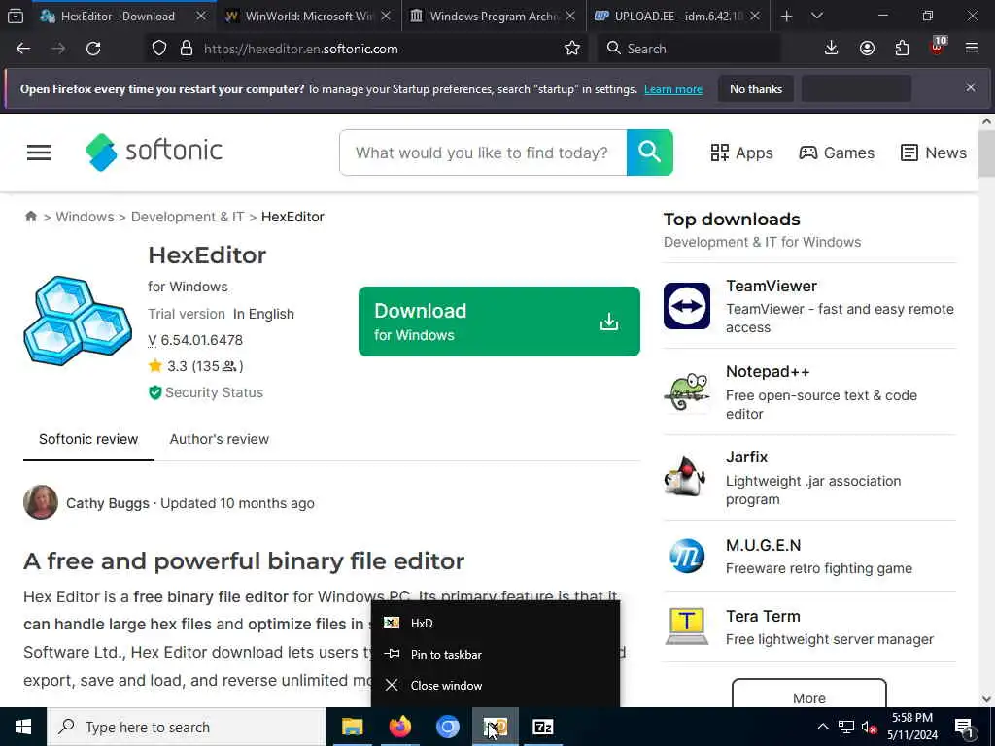Click the Chromium taskbar icon

(447, 727)
